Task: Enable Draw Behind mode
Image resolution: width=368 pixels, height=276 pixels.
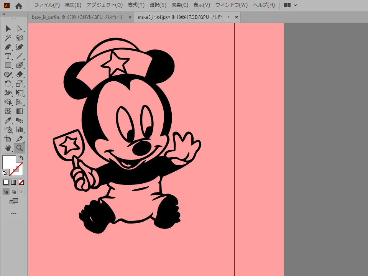Action: tap(14, 192)
